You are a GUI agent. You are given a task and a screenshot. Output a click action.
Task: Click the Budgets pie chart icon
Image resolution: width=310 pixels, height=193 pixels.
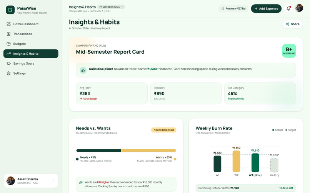[8, 44]
